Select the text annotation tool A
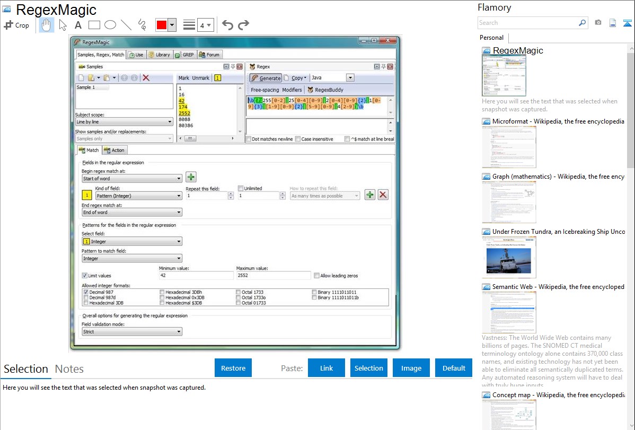This screenshot has width=635, height=430. [78, 25]
